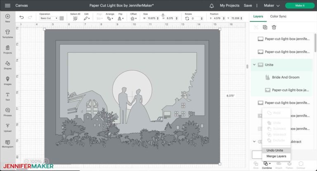Click the Select All icon

point(75,19)
